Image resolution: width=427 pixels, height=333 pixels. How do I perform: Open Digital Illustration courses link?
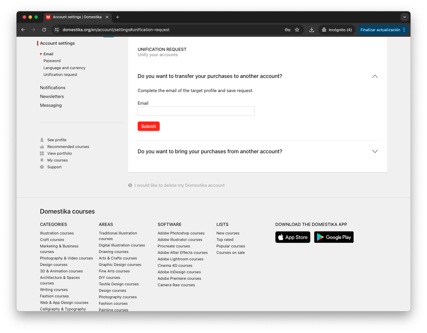pos(122,245)
